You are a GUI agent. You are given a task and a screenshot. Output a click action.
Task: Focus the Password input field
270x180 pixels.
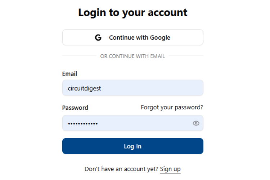tap(126, 123)
